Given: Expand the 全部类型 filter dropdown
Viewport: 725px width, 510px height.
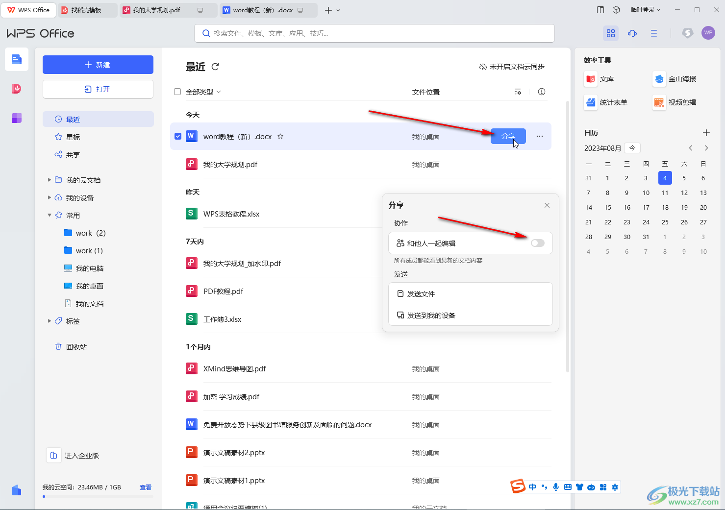Looking at the screenshot, I should coord(203,92).
